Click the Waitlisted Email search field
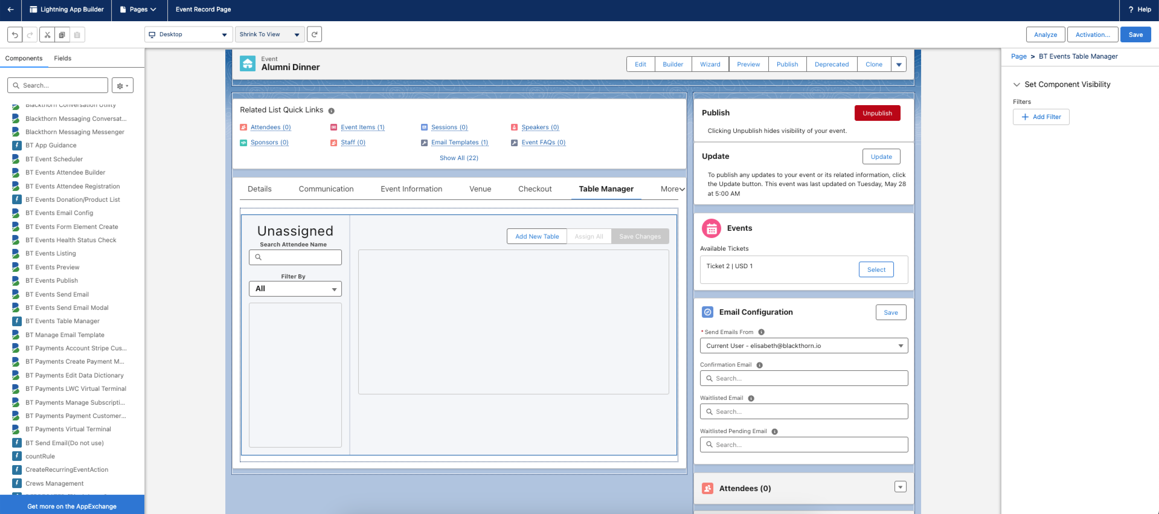The height and width of the screenshot is (514, 1159). pos(804,412)
